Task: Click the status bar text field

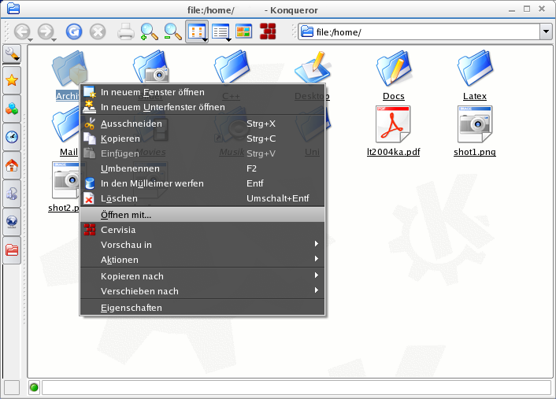Action: [x=296, y=388]
